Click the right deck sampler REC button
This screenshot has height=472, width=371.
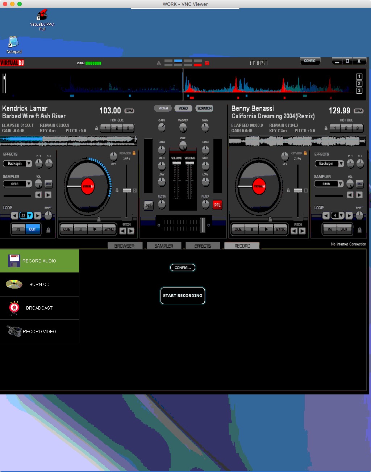tap(360, 184)
